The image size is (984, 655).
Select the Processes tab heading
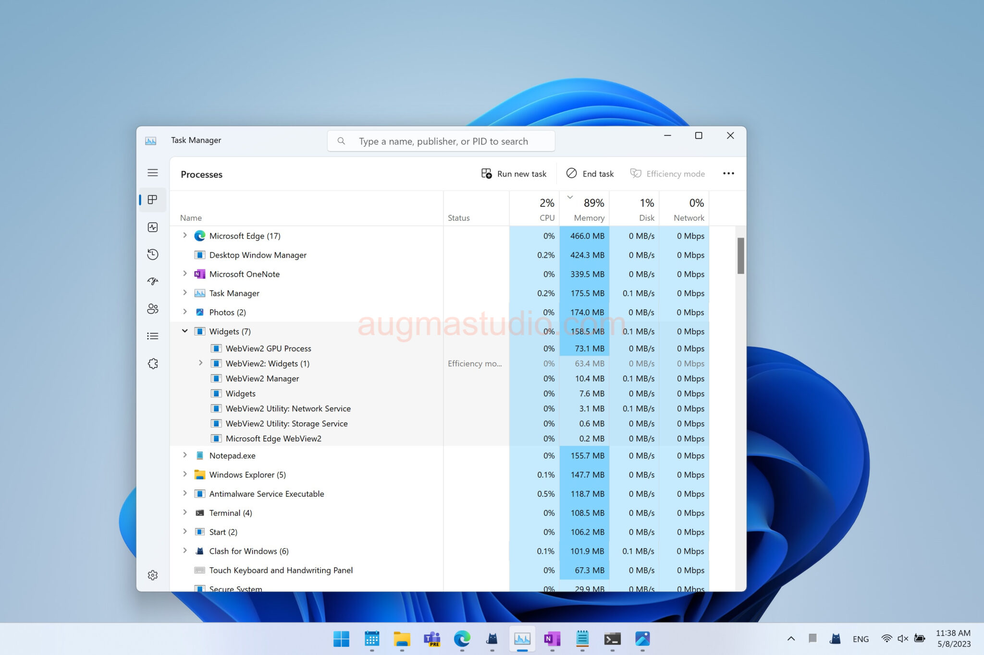pyautogui.click(x=201, y=174)
